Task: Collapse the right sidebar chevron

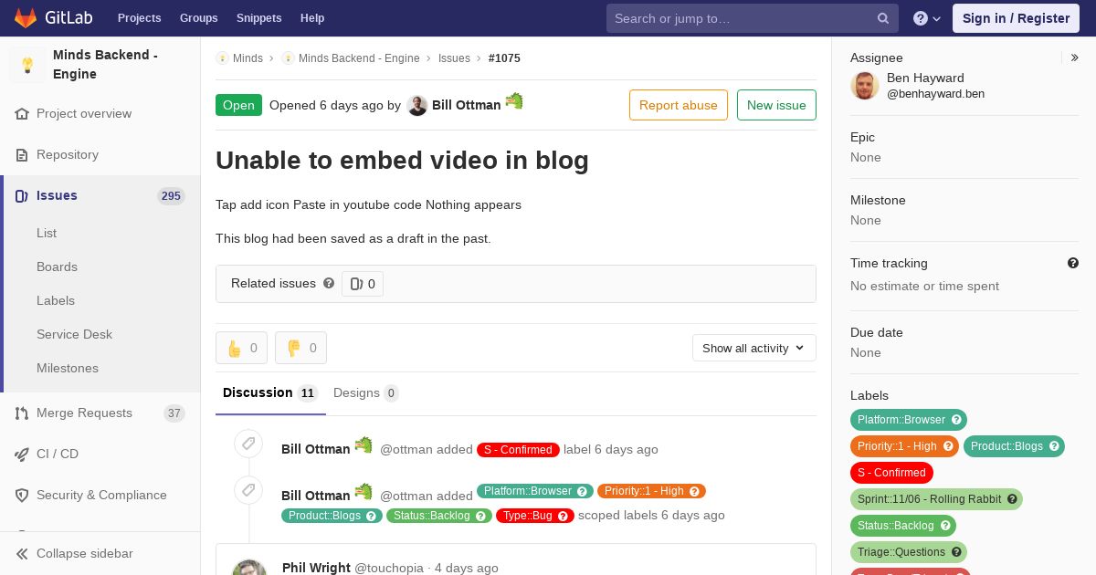Action: [1075, 57]
